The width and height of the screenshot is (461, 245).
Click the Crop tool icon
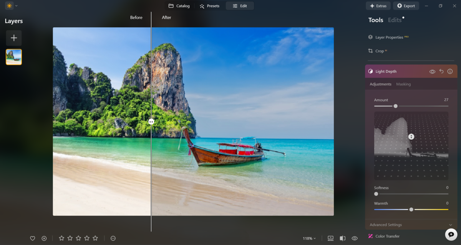(370, 51)
